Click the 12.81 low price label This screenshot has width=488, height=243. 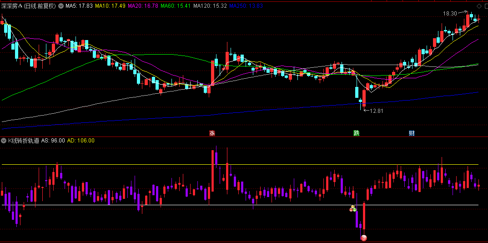click(x=376, y=111)
